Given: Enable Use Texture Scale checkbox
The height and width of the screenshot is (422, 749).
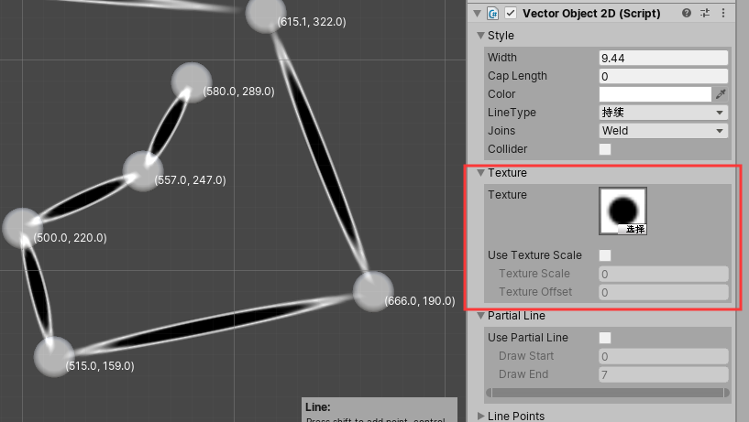Looking at the screenshot, I should tap(605, 255).
